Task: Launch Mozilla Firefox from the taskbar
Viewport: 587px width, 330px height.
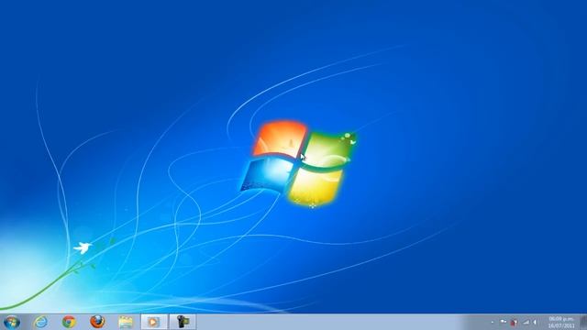Action: pyautogui.click(x=97, y=322)
